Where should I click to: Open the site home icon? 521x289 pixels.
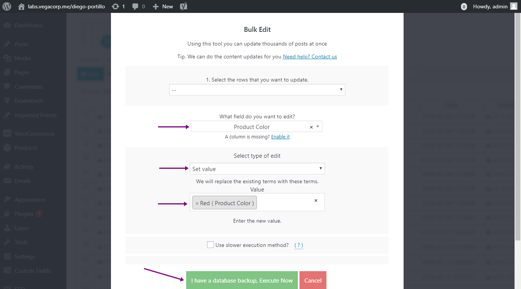(21, 6)
